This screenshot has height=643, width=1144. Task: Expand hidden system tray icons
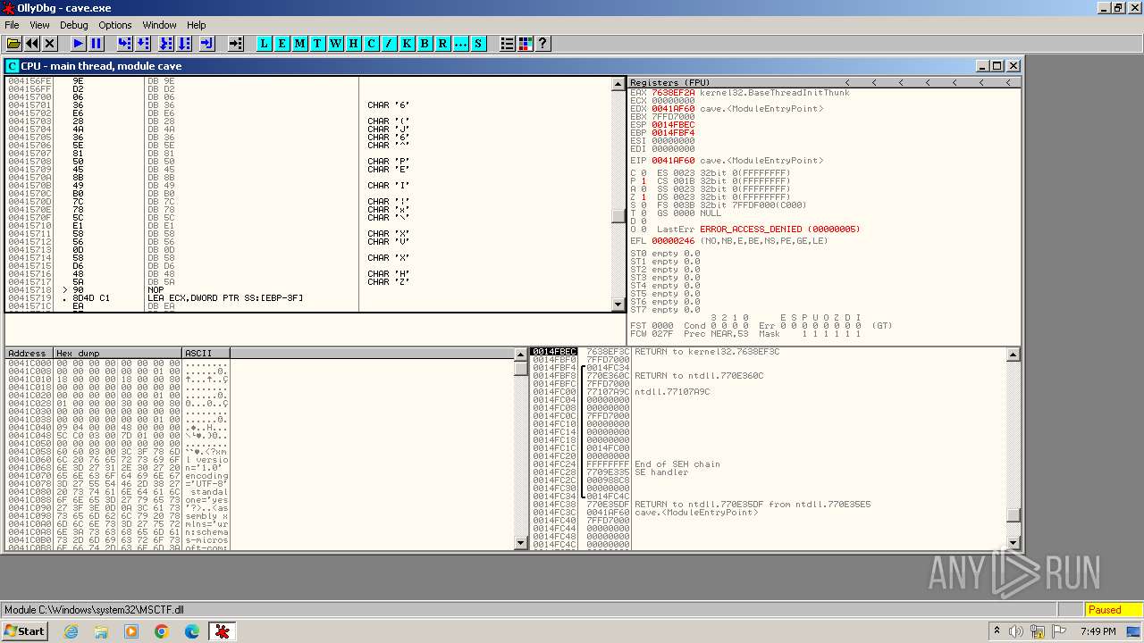(997, 631)
